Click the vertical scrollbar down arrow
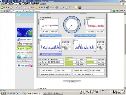 pyautogui.click(x=125, y=88)
